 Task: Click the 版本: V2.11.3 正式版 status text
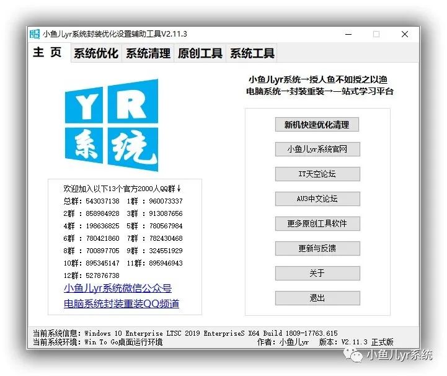pyautogui.click(x=356, y=342)
